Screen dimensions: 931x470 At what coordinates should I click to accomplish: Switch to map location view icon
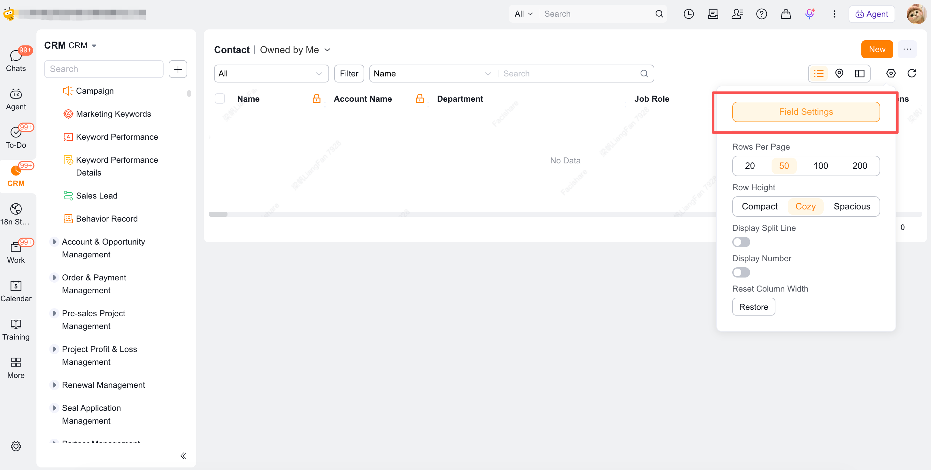(x=839, y=74)
